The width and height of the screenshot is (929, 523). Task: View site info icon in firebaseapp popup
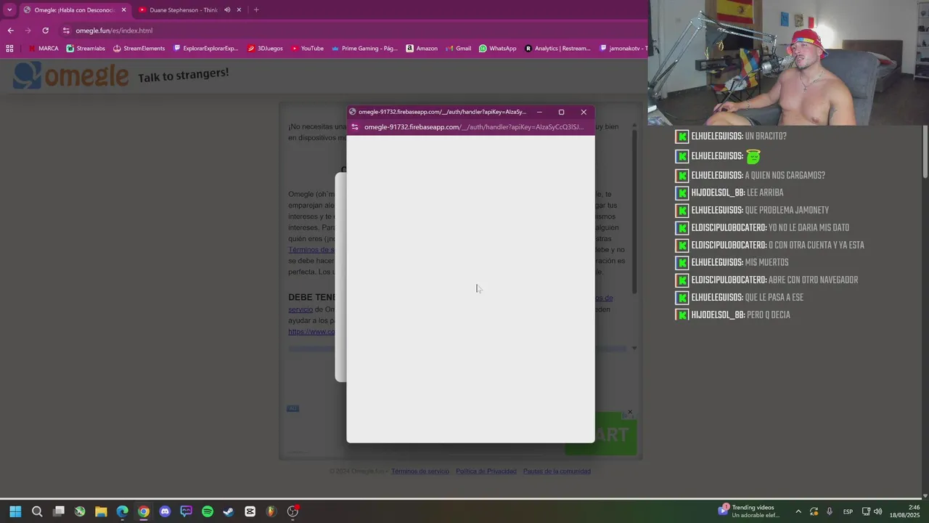[x=354, y=127]
